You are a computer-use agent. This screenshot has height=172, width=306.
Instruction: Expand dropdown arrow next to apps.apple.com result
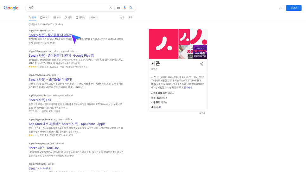pos(71,119)
